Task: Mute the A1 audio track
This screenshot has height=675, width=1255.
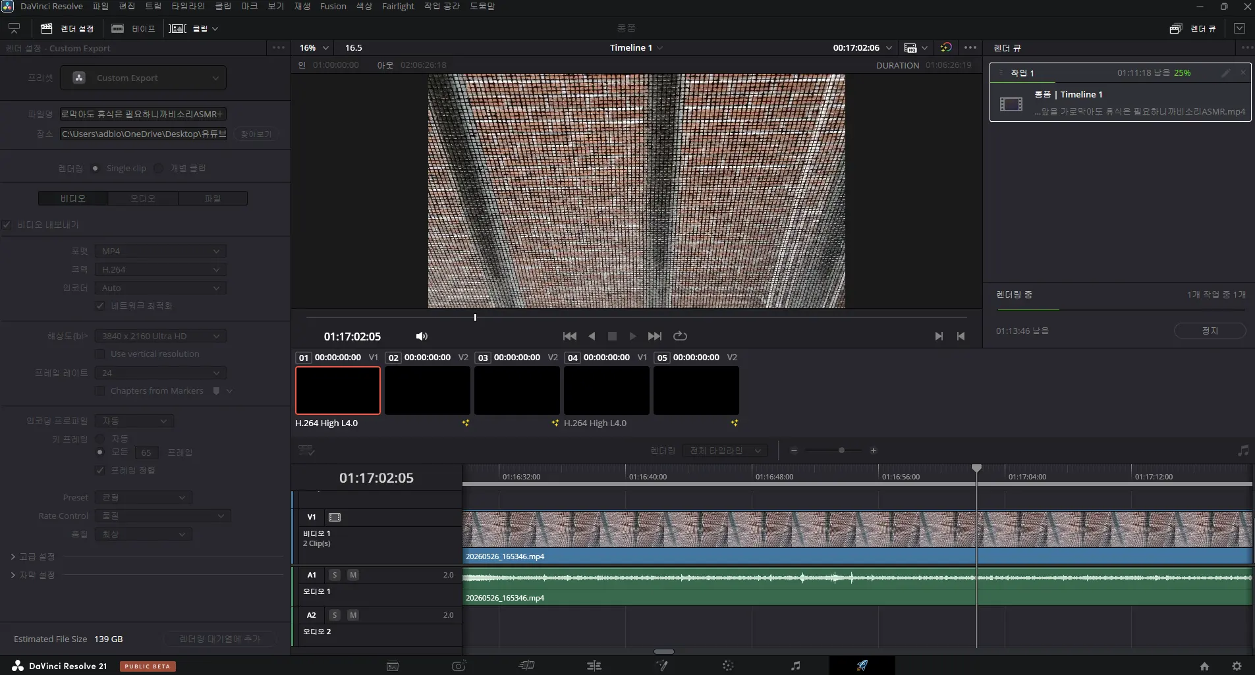Action: point(353,575)
